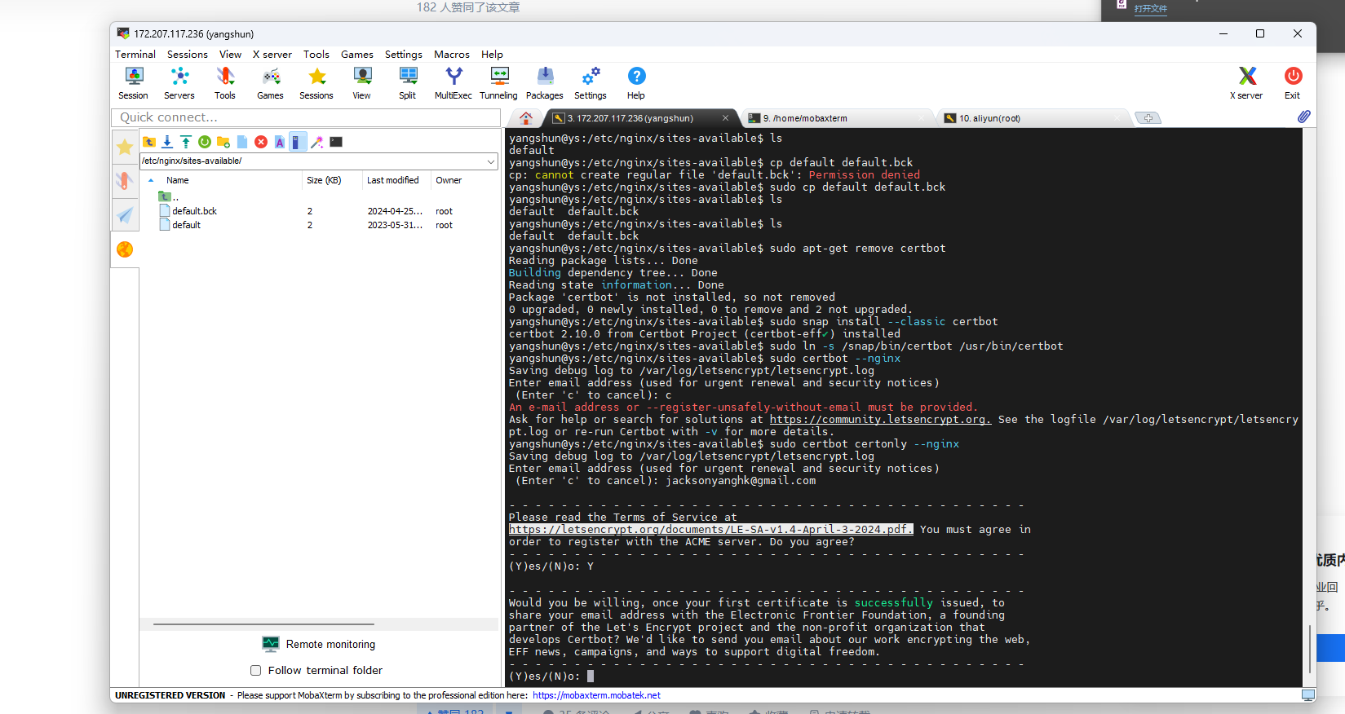Image resolution: width=1345 pixels, height=714 pixels.
Task: Click the SFTP upload arrow icon
Action: coord(186,142)
